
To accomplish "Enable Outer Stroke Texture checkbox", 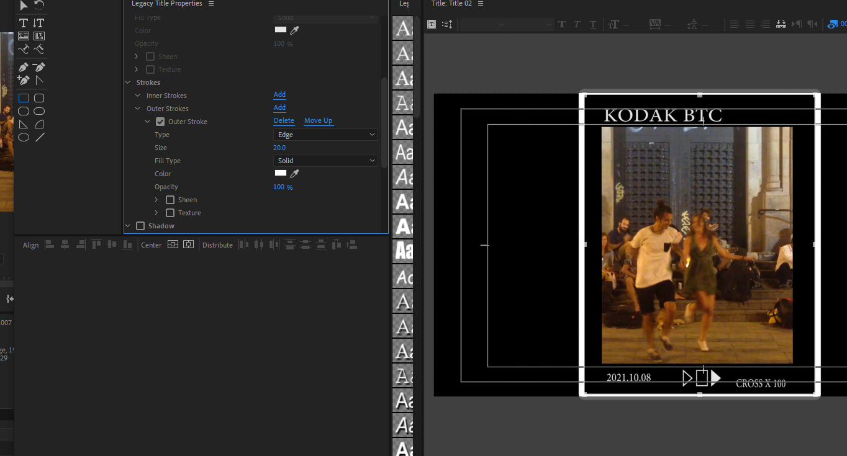I will 170,213.
